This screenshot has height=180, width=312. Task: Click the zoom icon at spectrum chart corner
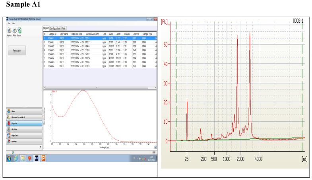point(155,147)
